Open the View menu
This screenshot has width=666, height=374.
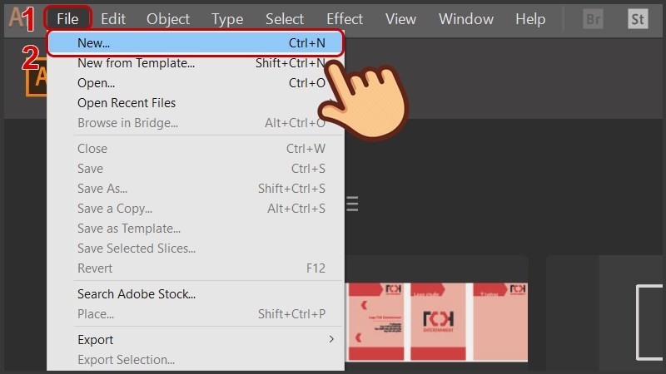point(400,18)
